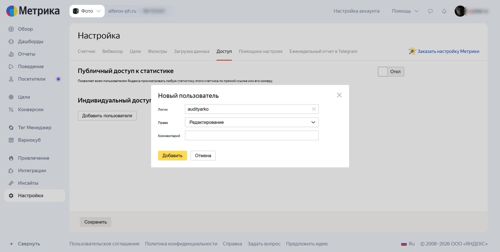500x252 pixels.
Task: Open the Привлечение flame icon
Action: point(11,158)
